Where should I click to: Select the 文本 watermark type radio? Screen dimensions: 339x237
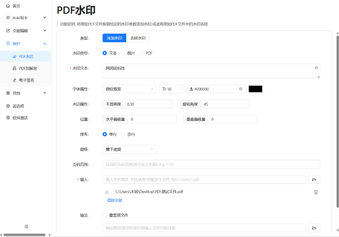104,53
